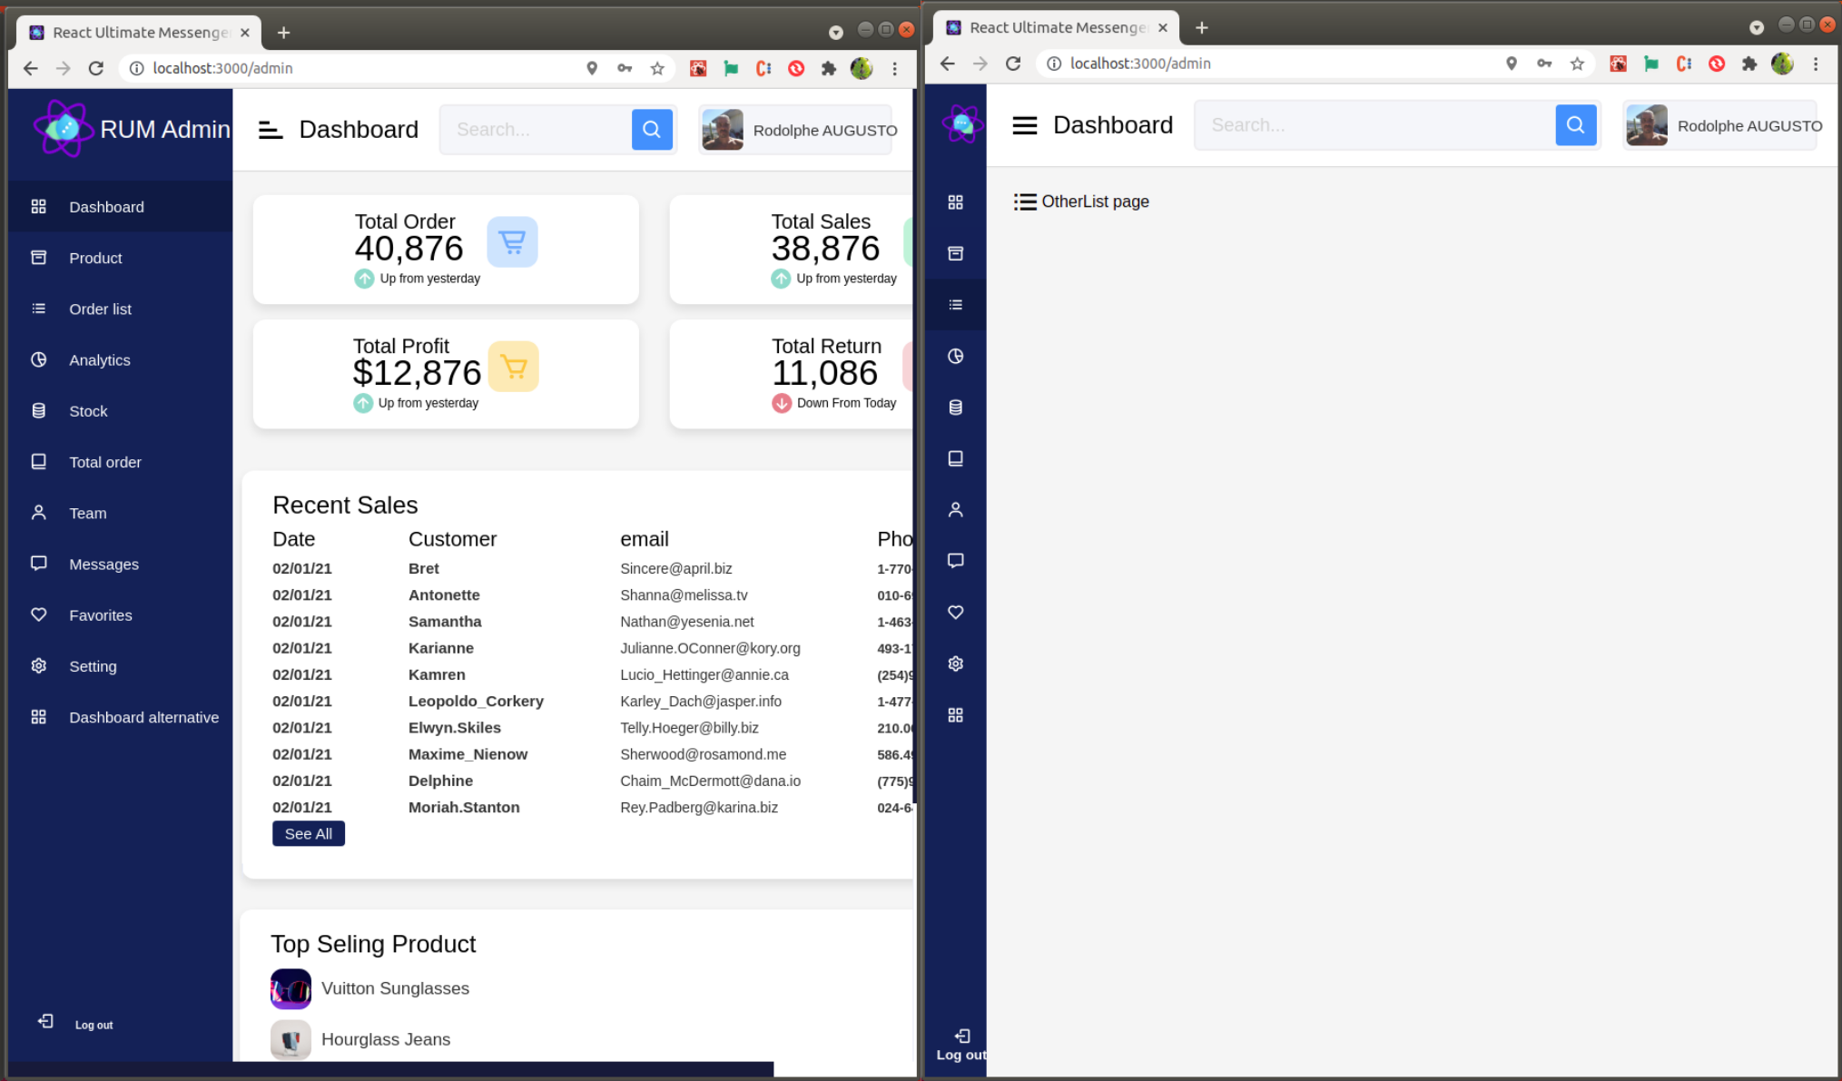Open Rodolphe AUGUSTO profile in right window
The width and height of the screenshot is (1842, 1081).
[x=1722, y=125]
